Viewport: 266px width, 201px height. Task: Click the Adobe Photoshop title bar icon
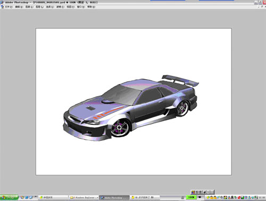pyautogui.click(x=2, y=2)
